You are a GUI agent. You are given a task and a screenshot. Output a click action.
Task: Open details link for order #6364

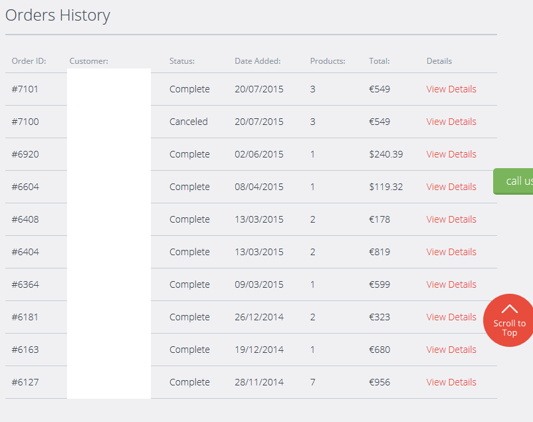[451, 284]
